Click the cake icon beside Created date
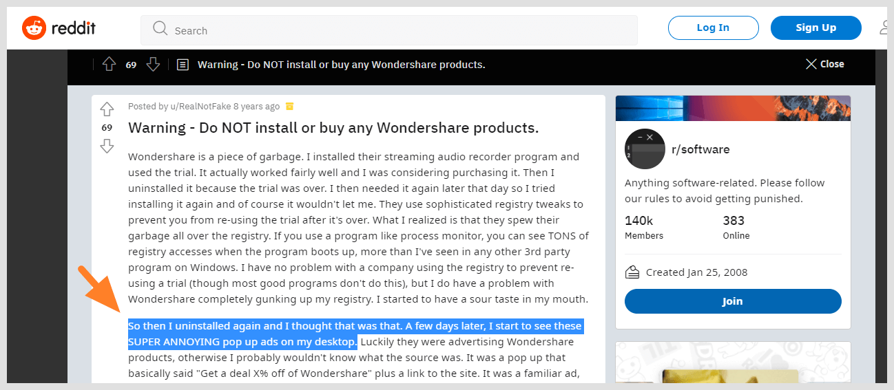Image resolution: width=894 pixels, height=390 pixels. [x=632, y=272]
